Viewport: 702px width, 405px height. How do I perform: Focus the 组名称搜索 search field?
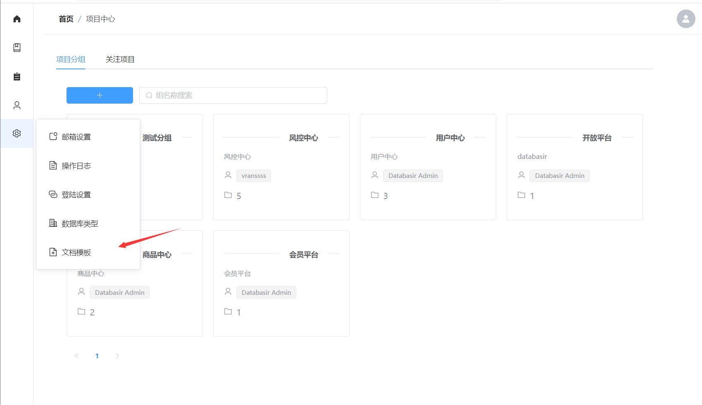tap(238, 95)
